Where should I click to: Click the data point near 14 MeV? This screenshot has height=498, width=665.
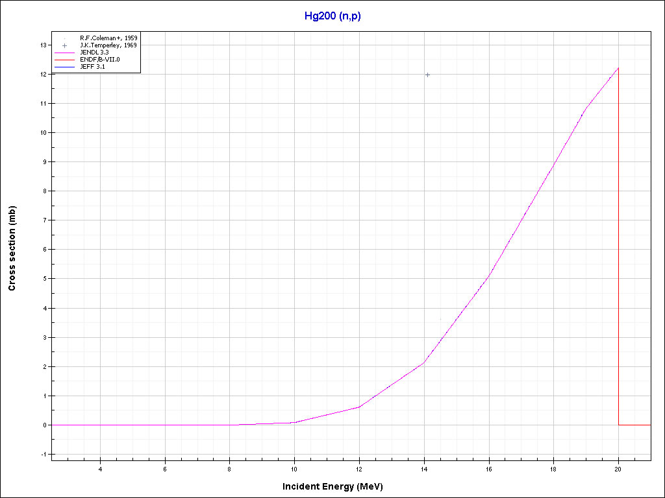pyautogui.click(x=427, y=75)
